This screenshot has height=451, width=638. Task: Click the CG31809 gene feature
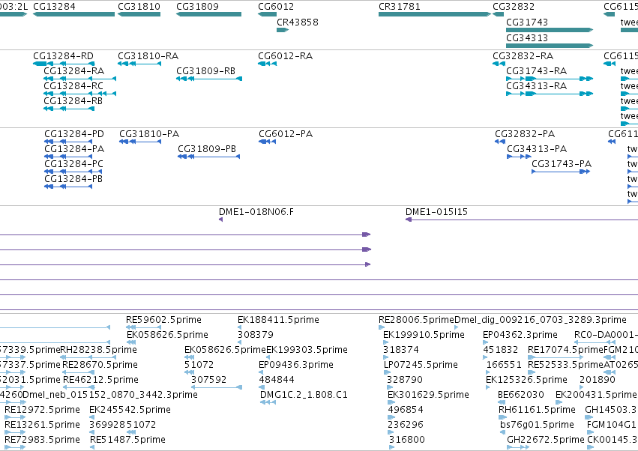208,14
